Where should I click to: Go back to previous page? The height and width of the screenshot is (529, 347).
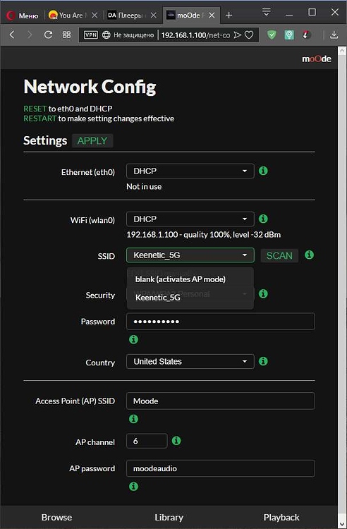point(12,35)
